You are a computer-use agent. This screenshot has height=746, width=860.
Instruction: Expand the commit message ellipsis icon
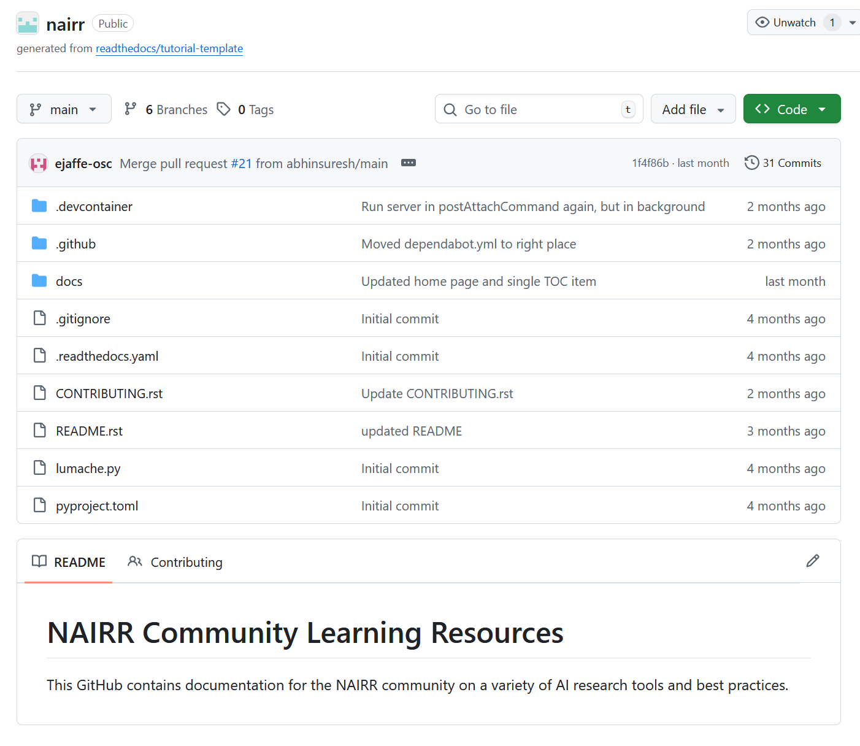click(x=409, y=163)
